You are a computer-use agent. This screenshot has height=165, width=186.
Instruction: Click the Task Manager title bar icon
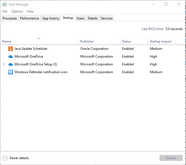click(5, 4)
